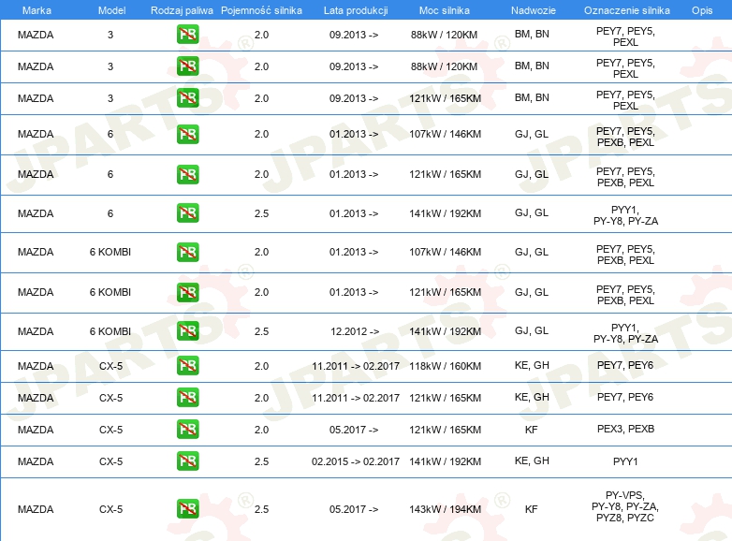The width and height of the screenshot is (732, 541).
Task: Click KF body code in CX-5 143kW row
Action: pyautogui.click(x=532, y=509)
